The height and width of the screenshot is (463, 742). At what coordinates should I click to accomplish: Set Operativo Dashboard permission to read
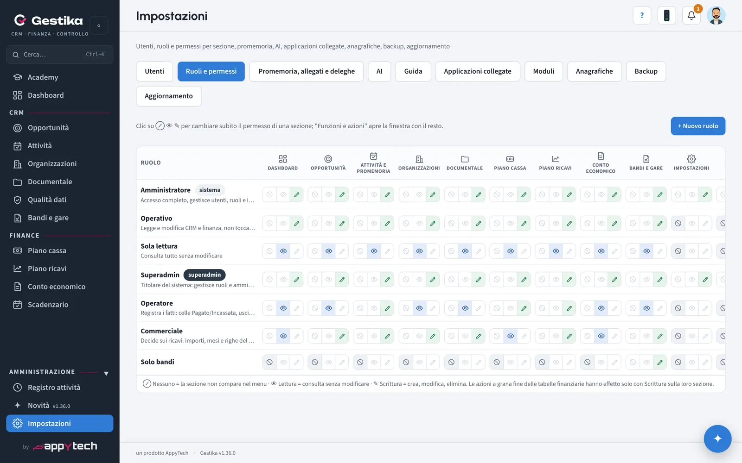tap(283, 223)
